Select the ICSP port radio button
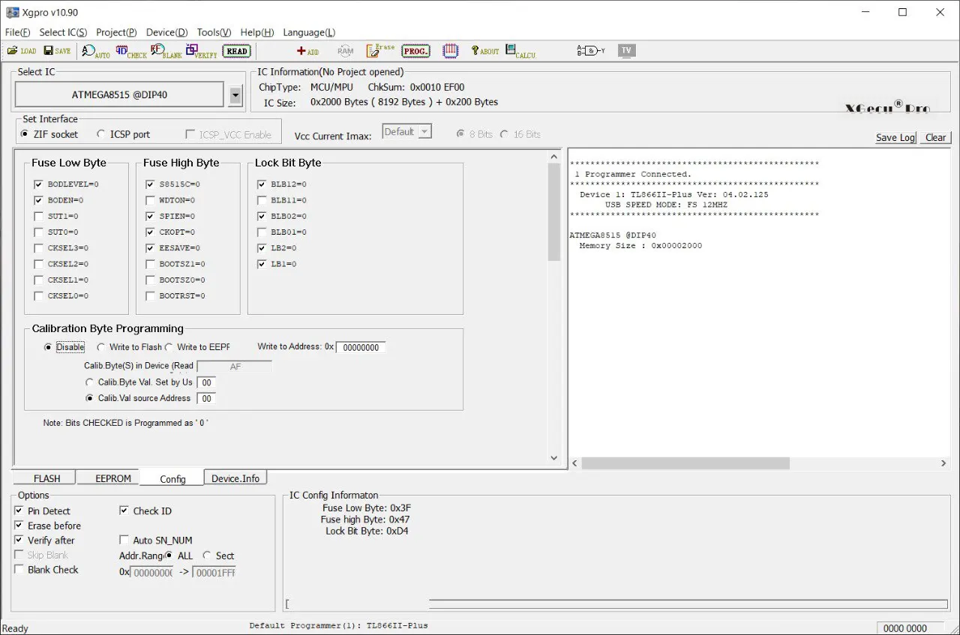 pos(101,135)
